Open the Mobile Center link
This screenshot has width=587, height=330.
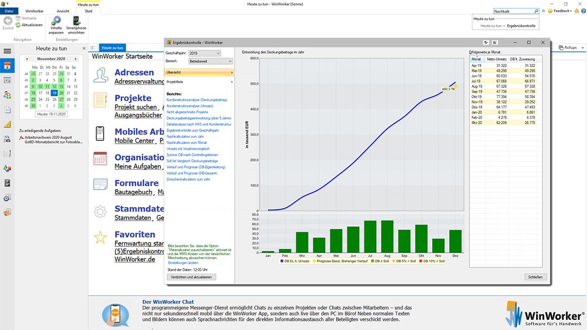point(134,141)
